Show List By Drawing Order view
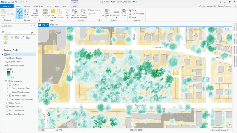The width and height of the screenshot is (237, 133). 6,38
